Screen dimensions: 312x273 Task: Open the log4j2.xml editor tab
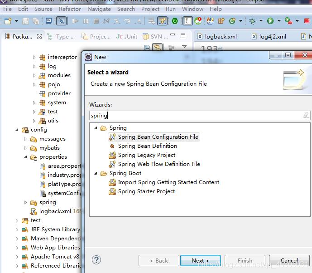coord(269,37)
